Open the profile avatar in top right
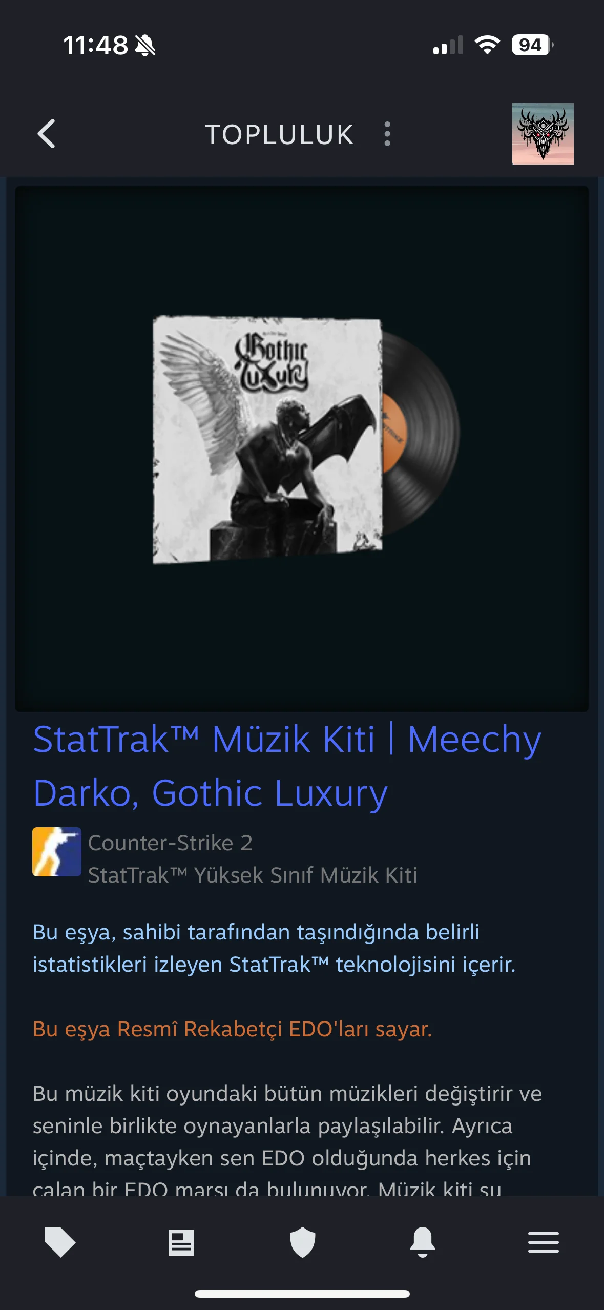This screenshot has height=1310, width=604. tap(543, 134)
